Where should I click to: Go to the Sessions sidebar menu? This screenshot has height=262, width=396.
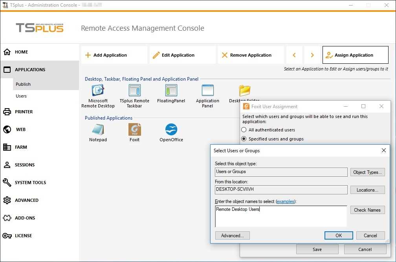point(24,165)
